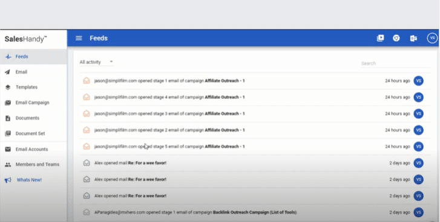Select the jason@simplifilm.com opened stage 5 entry
Image resolution: width=440 pixels, height=222 pixels.
(255, 147)
